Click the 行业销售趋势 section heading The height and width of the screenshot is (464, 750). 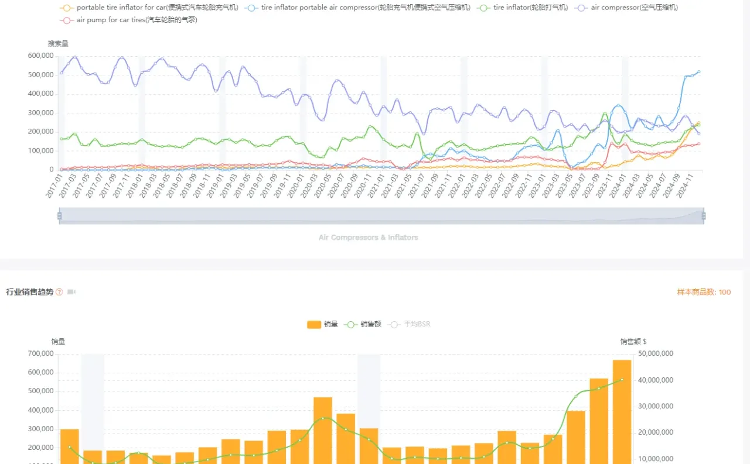(29, 292)
